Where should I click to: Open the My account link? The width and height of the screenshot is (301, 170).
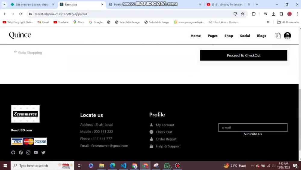pyautogui.click(x=165, y=125)
